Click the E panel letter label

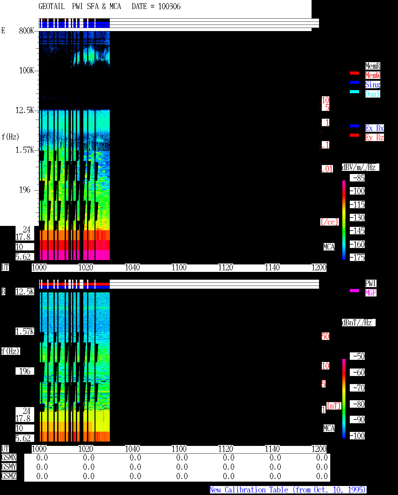pos(3,30)
